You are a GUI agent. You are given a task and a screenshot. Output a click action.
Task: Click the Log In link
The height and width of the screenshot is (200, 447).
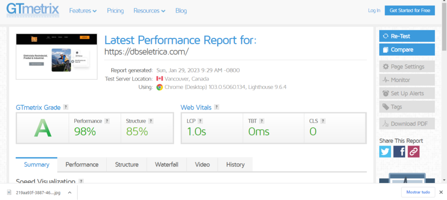click(374, 10)
